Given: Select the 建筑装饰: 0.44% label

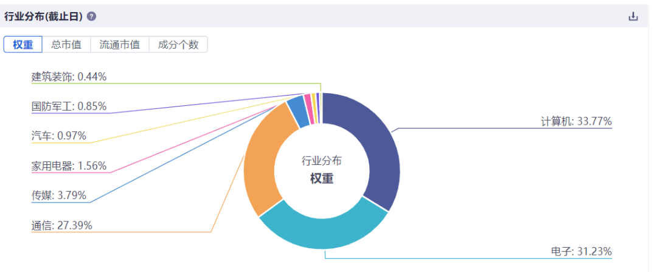Looking at the screenshot, I should point(69,77).
